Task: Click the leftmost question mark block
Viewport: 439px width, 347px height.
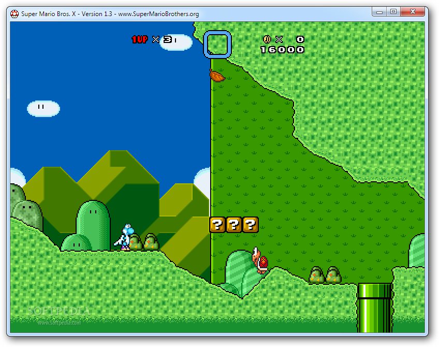Action: point(217,225)
